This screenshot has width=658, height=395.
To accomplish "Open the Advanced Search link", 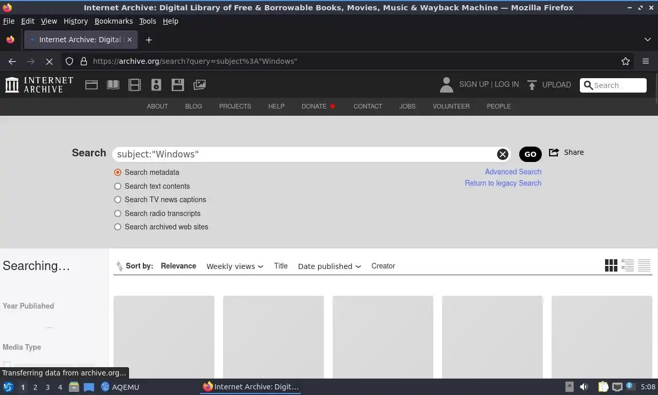I will click(x=513, y=172).
